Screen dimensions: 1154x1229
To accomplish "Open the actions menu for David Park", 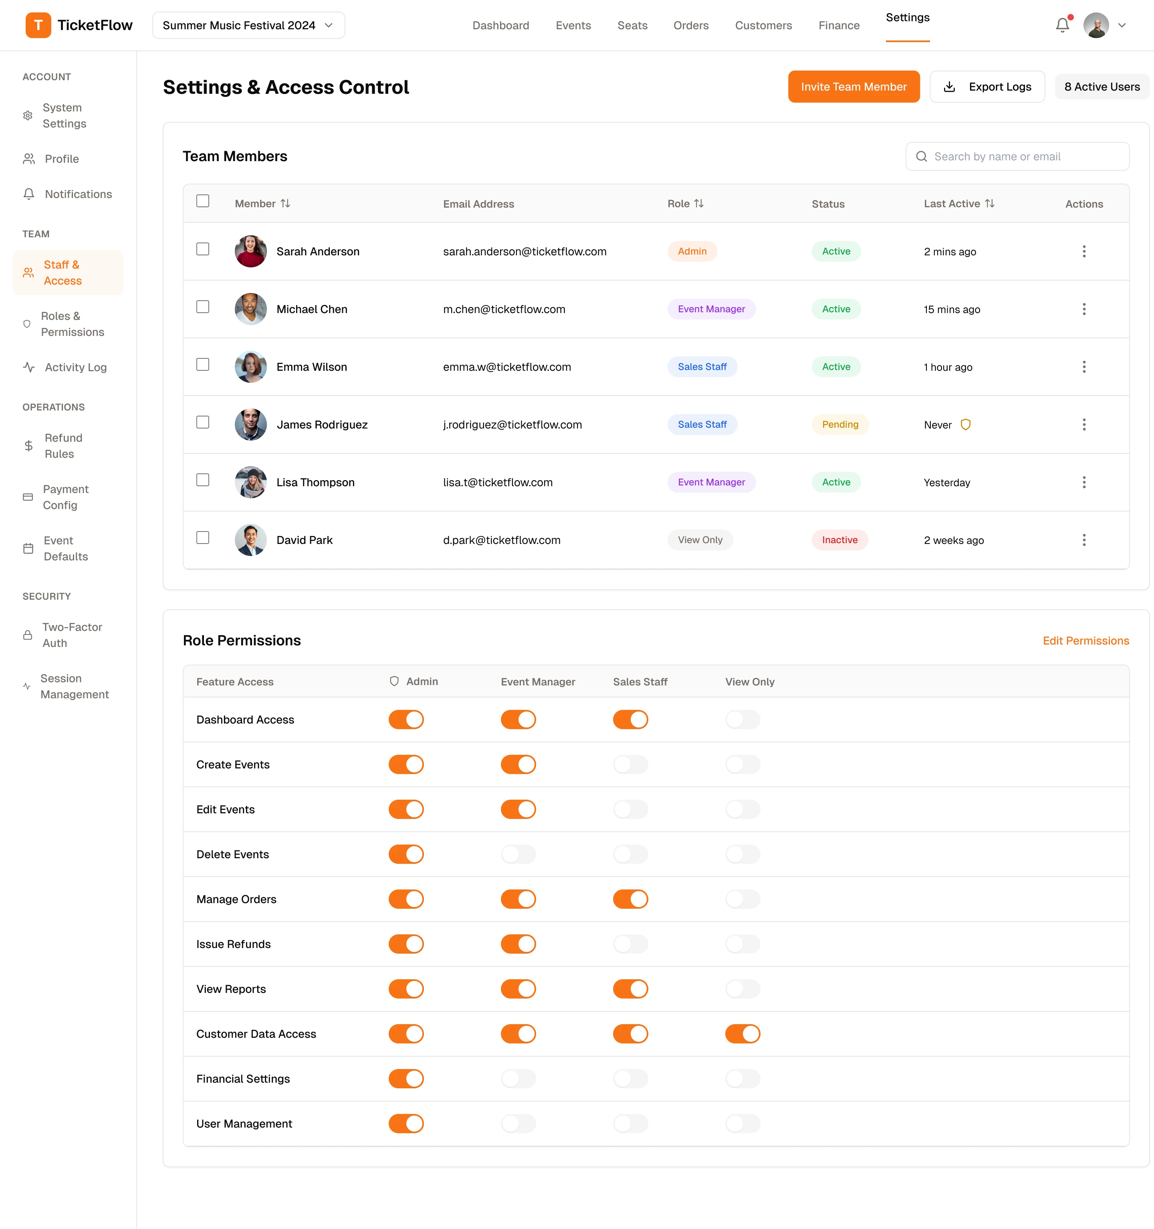I will pyautogui.click(x=1083, y=540).
